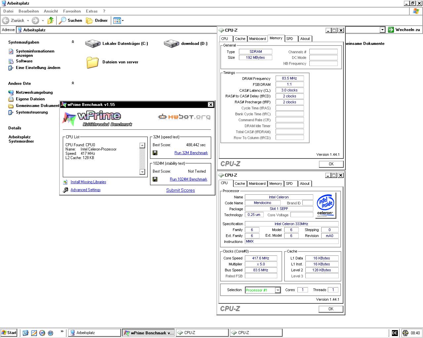Click the hwbot.org logo in wPrime
This screenshot has height=338, width=423.
click(x=184, y=117)
